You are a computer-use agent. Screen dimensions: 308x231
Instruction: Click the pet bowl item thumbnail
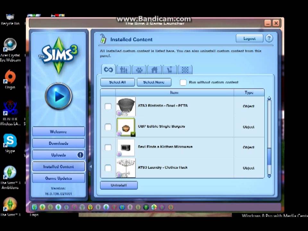coord(126,106)
